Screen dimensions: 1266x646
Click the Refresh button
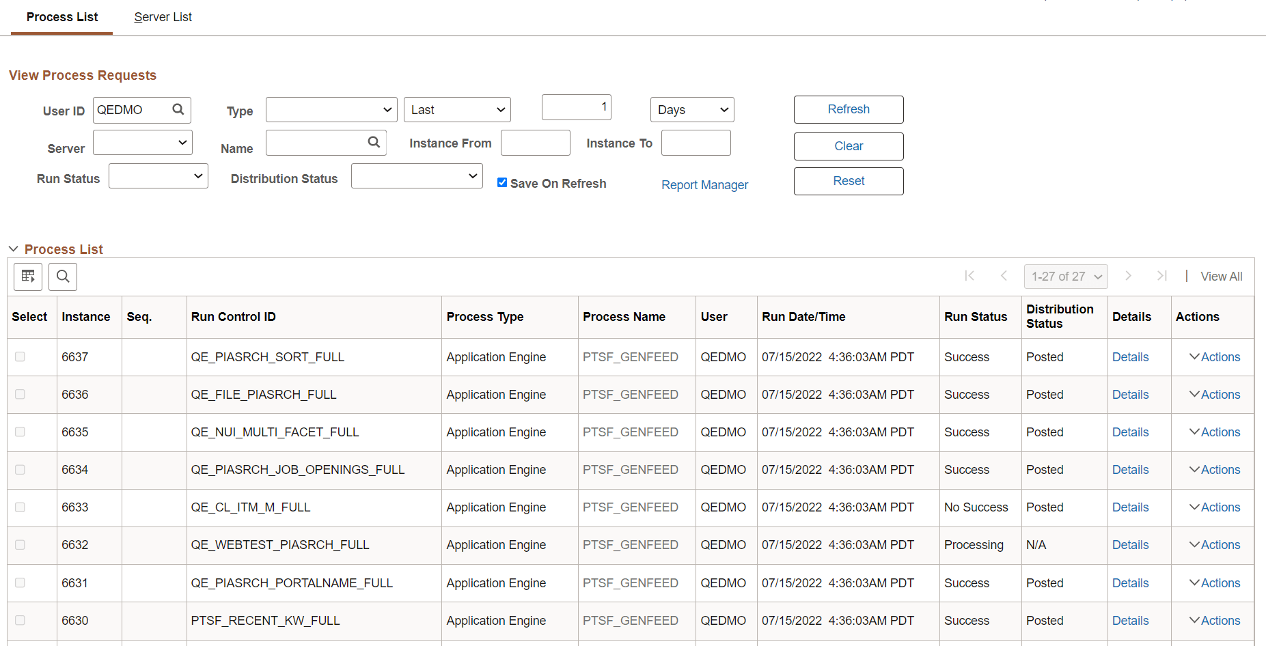point(848,109)
